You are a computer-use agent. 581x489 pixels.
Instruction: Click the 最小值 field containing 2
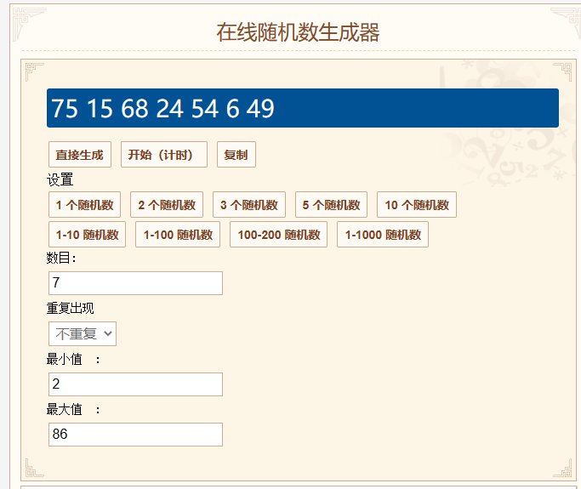136,384
